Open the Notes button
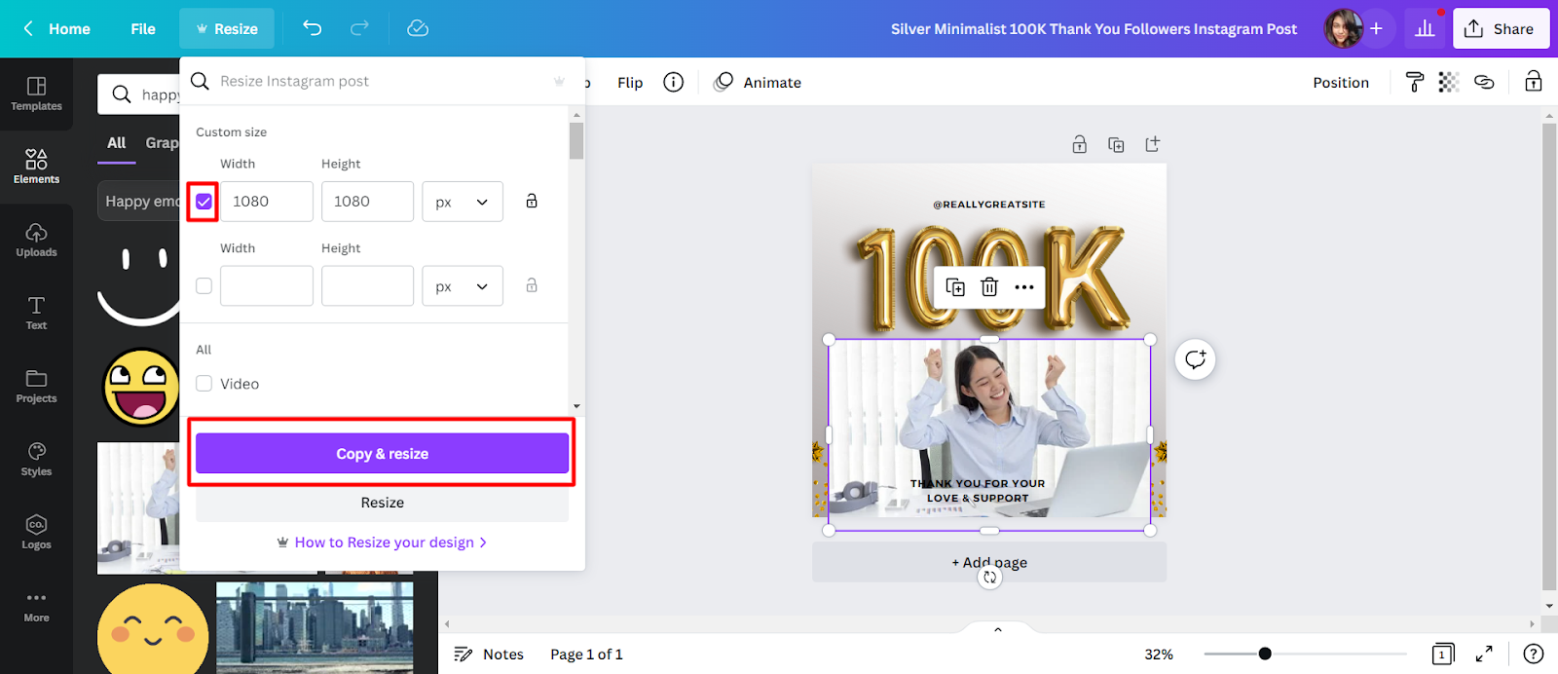The image size is (1558, 674). click(x=490, y=654)
